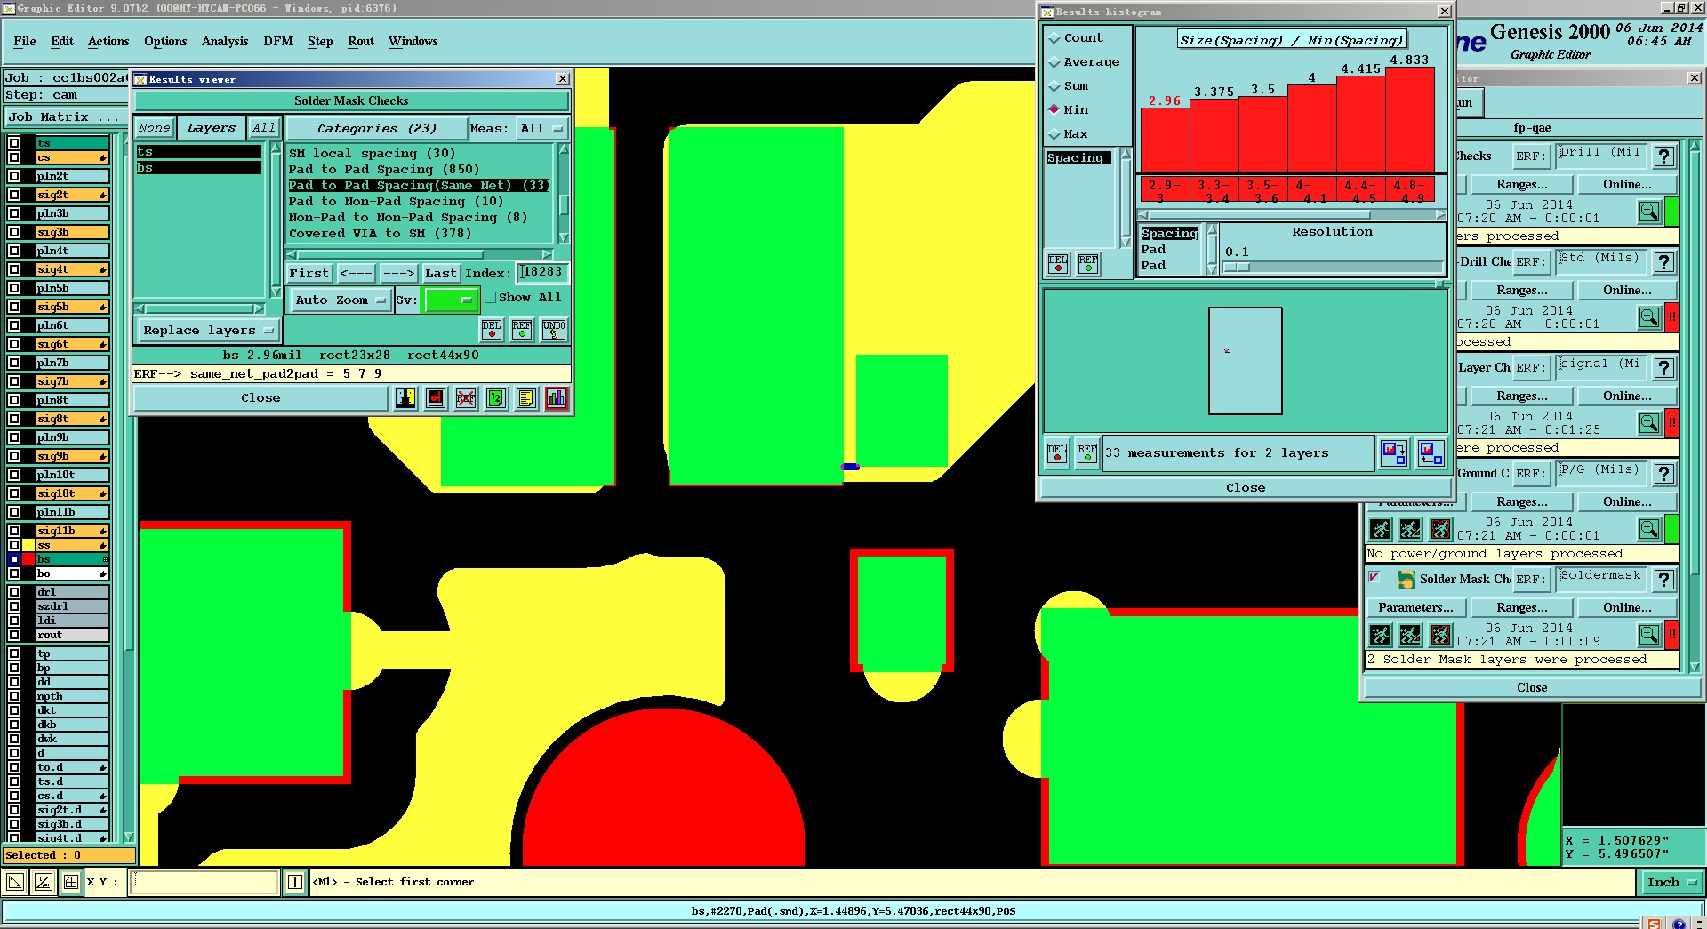1707x929 pixels.
Task: Toggle display box of layer ts
Action: 14,143
